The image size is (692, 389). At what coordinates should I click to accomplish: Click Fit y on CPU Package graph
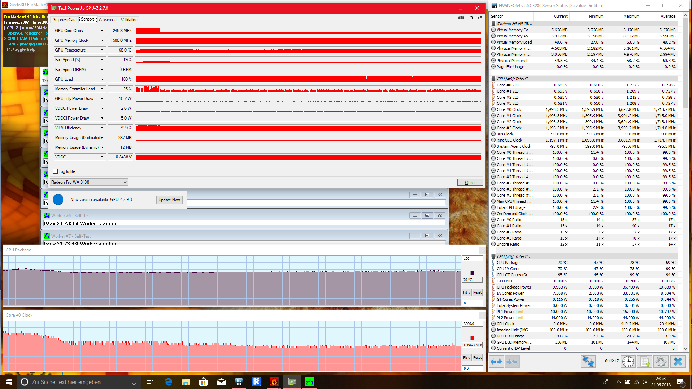click(x=467, y=292)
